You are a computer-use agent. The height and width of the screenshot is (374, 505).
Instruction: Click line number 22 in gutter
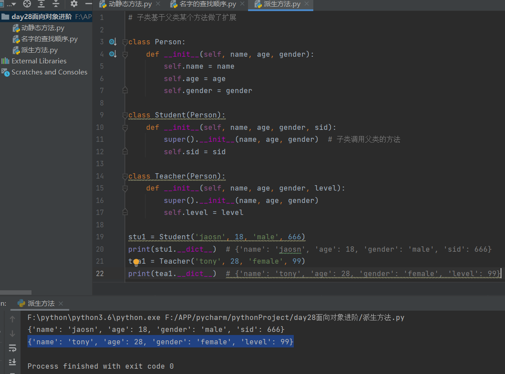point(100,274)
